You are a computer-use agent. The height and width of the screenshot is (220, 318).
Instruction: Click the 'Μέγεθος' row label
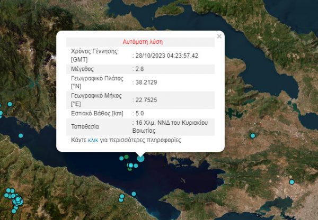pos(84,69)
